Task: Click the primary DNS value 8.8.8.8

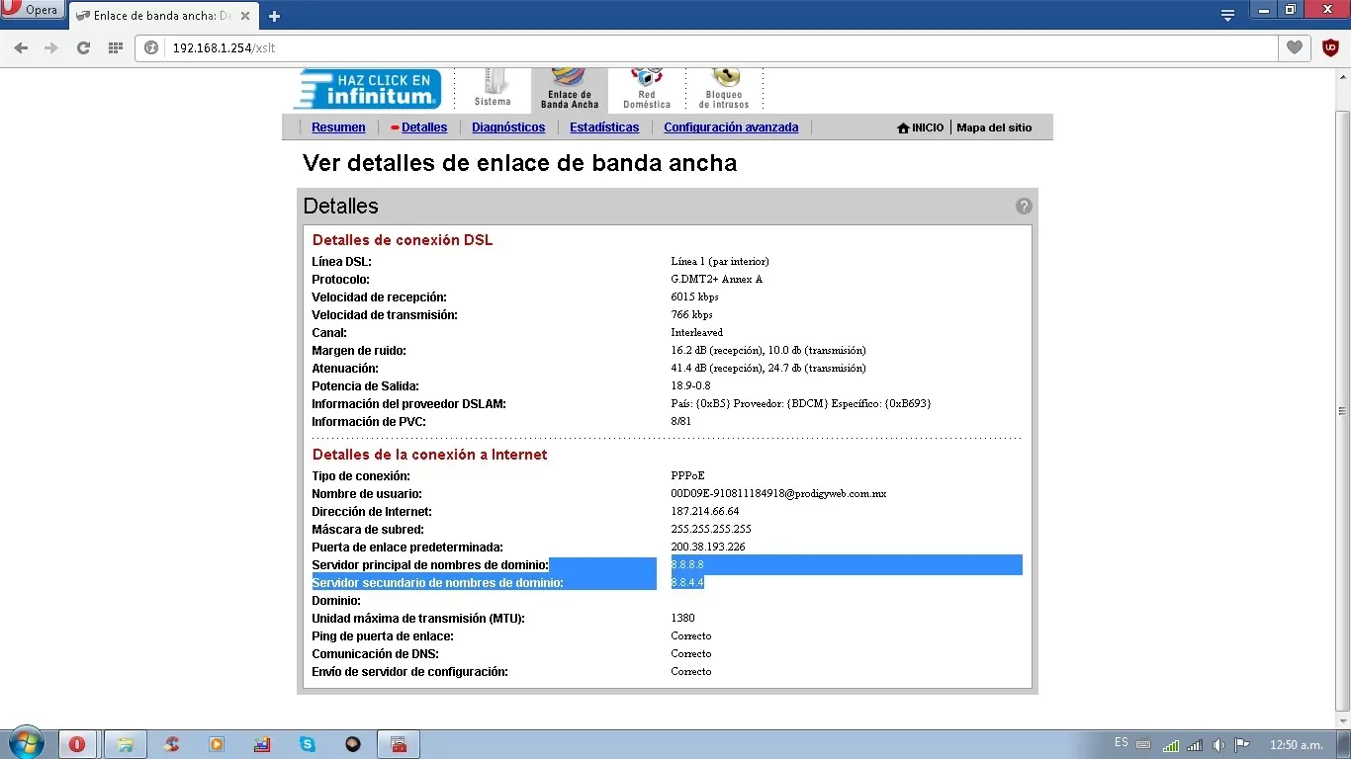Action: click(686, 564)
